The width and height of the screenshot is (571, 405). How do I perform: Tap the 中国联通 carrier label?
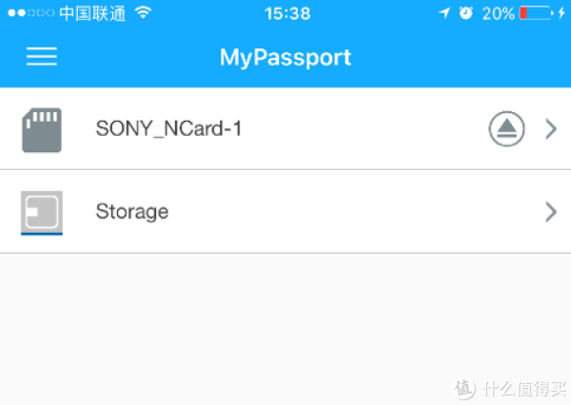click(92, 14)
